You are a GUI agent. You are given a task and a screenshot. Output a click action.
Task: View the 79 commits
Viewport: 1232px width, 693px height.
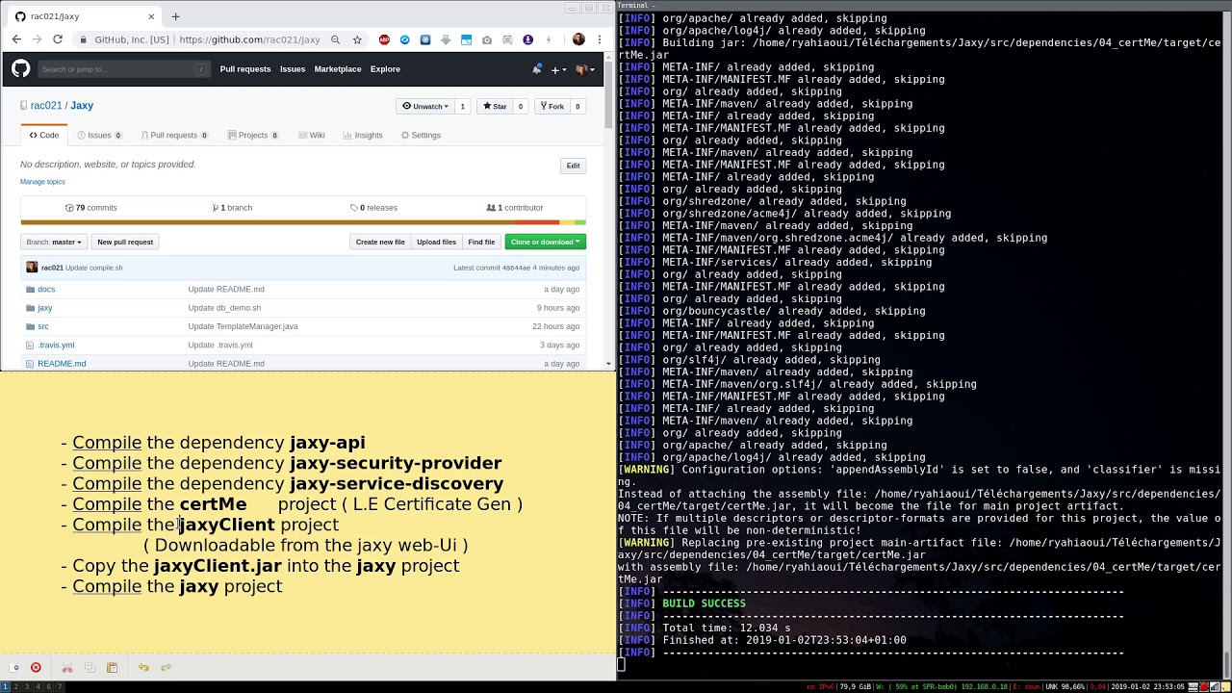tap(90, 208)
